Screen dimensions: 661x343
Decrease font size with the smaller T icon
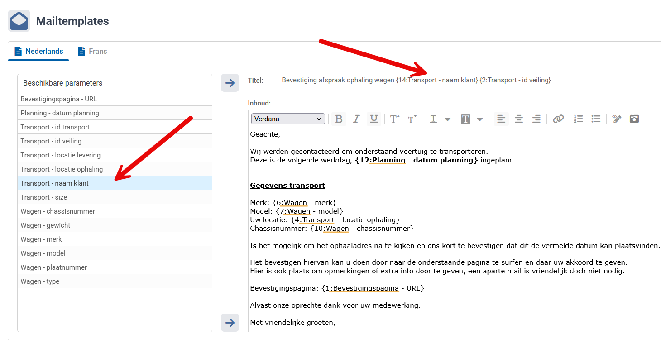412,119
